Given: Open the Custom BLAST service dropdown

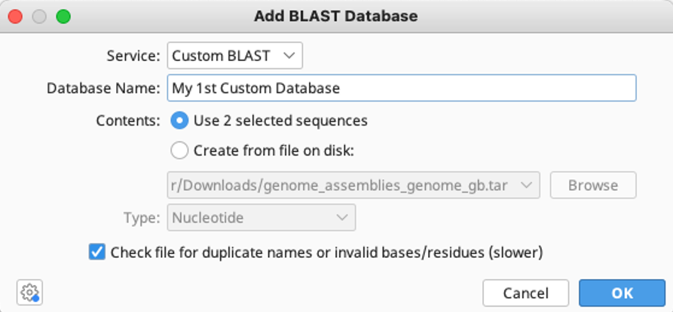Looking at the screenshot, I should coord(235,56).
